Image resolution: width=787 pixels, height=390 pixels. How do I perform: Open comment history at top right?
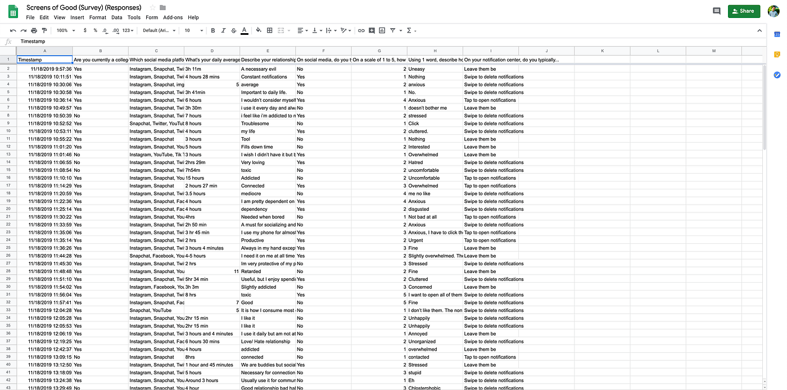(x=717, y=11)
